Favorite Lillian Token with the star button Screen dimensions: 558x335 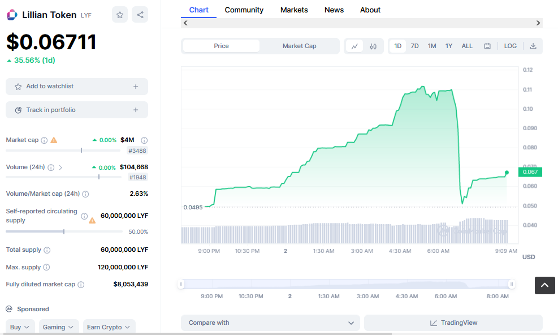[x=120, y=15]
